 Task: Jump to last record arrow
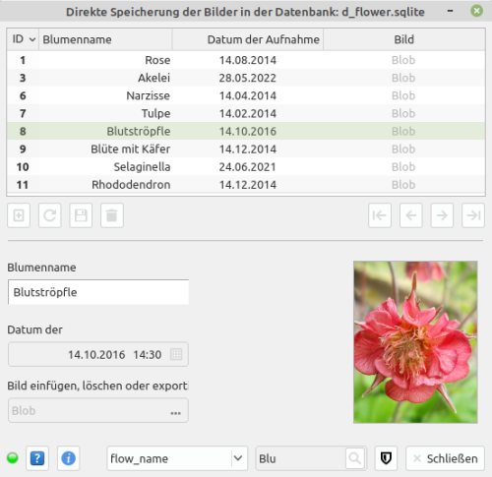[x=473, y=215]
